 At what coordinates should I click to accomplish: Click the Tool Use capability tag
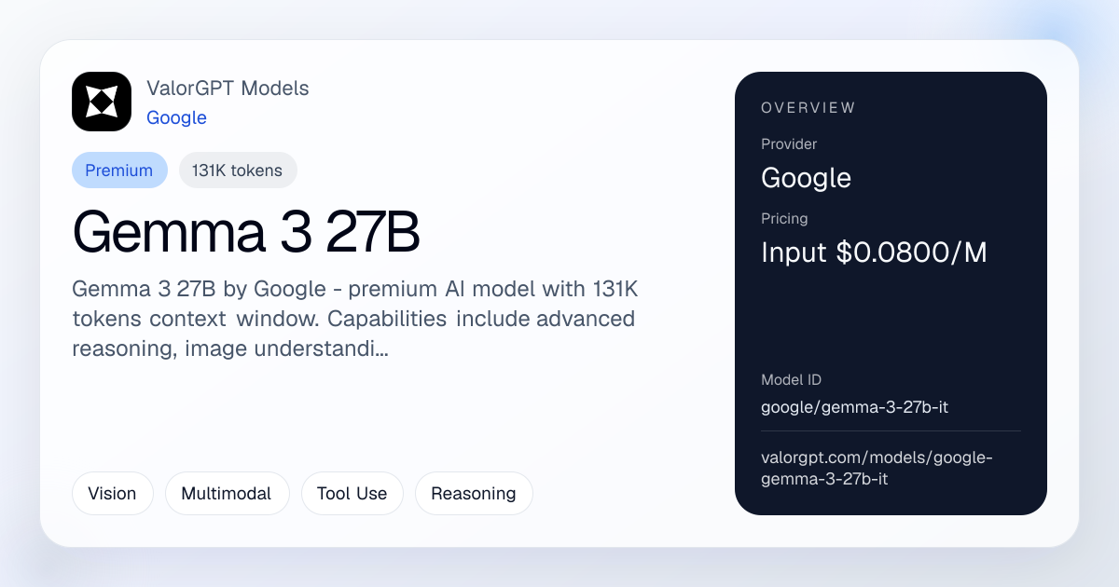352,493
